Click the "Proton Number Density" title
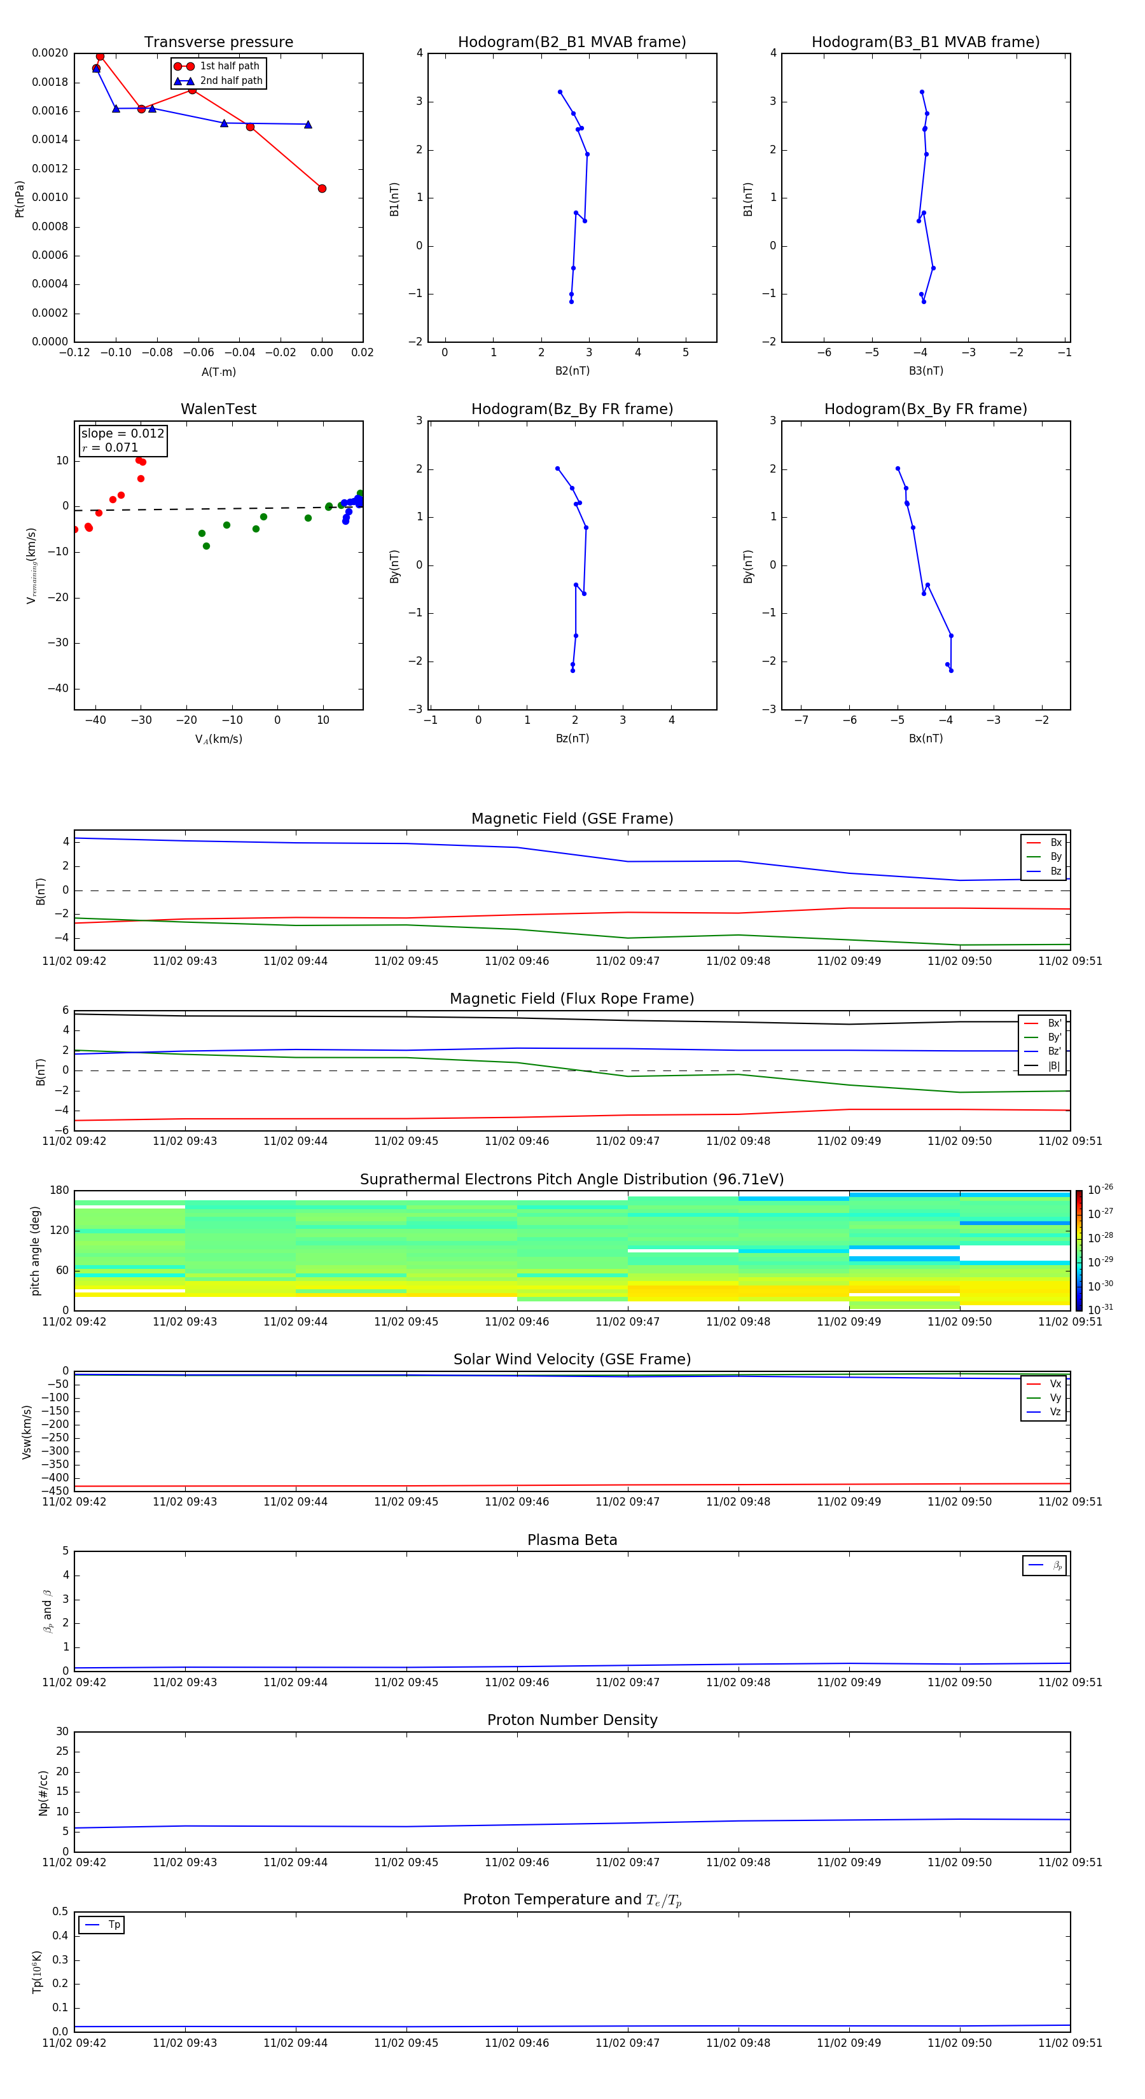 coord(572,1720)
